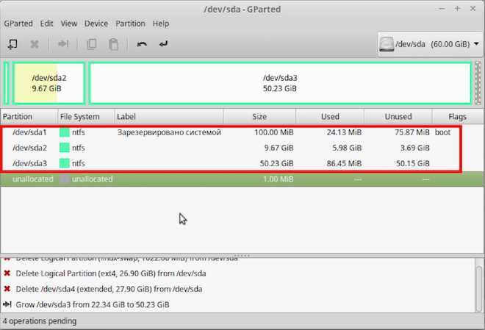485x330 pixels.
Task: Undo the last pending operation
Action: point(142,44)
